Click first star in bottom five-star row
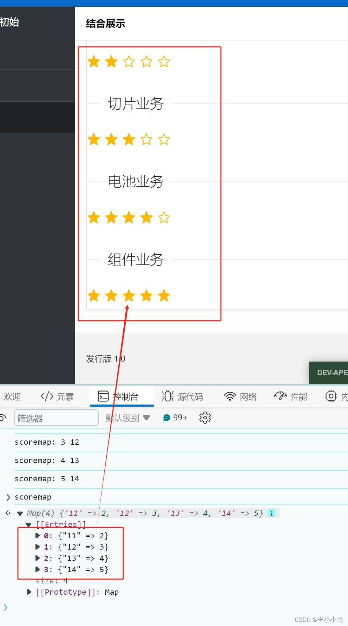The width and height of the screenshot is (348, 626). click(x=94, y=296)
